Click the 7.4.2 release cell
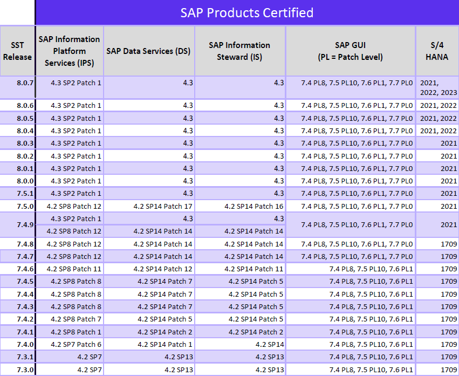Viewport: 459px width, 376px height. coord(17,319)
